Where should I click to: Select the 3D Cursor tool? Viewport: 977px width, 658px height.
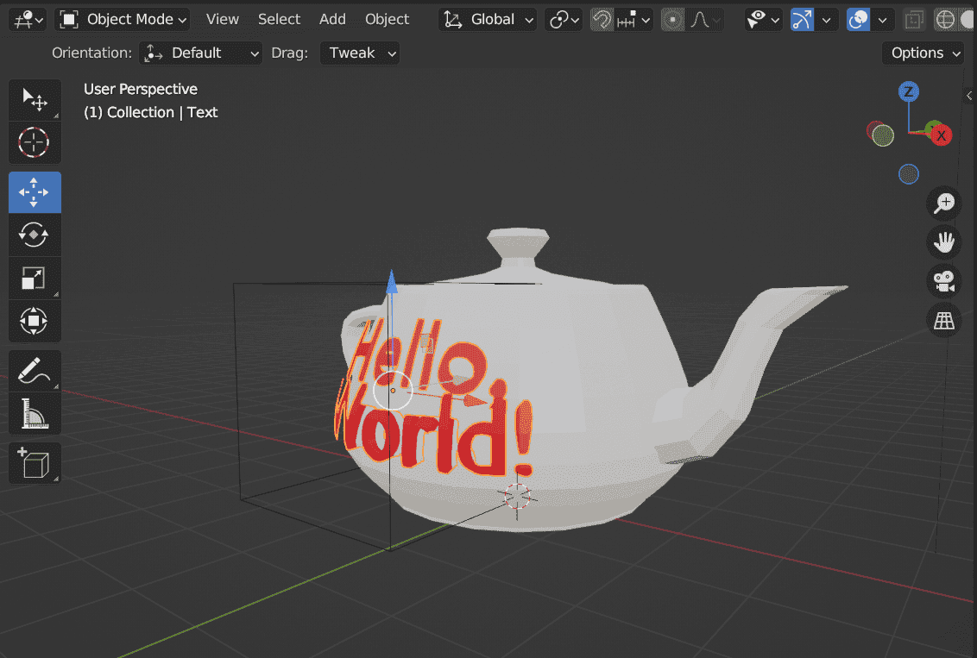(35, 142)
